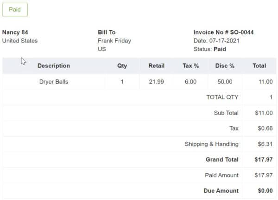Viewport: 278px width, 200px height.
Task: Click the Shipping & Handling label
Action: (212, 144)
